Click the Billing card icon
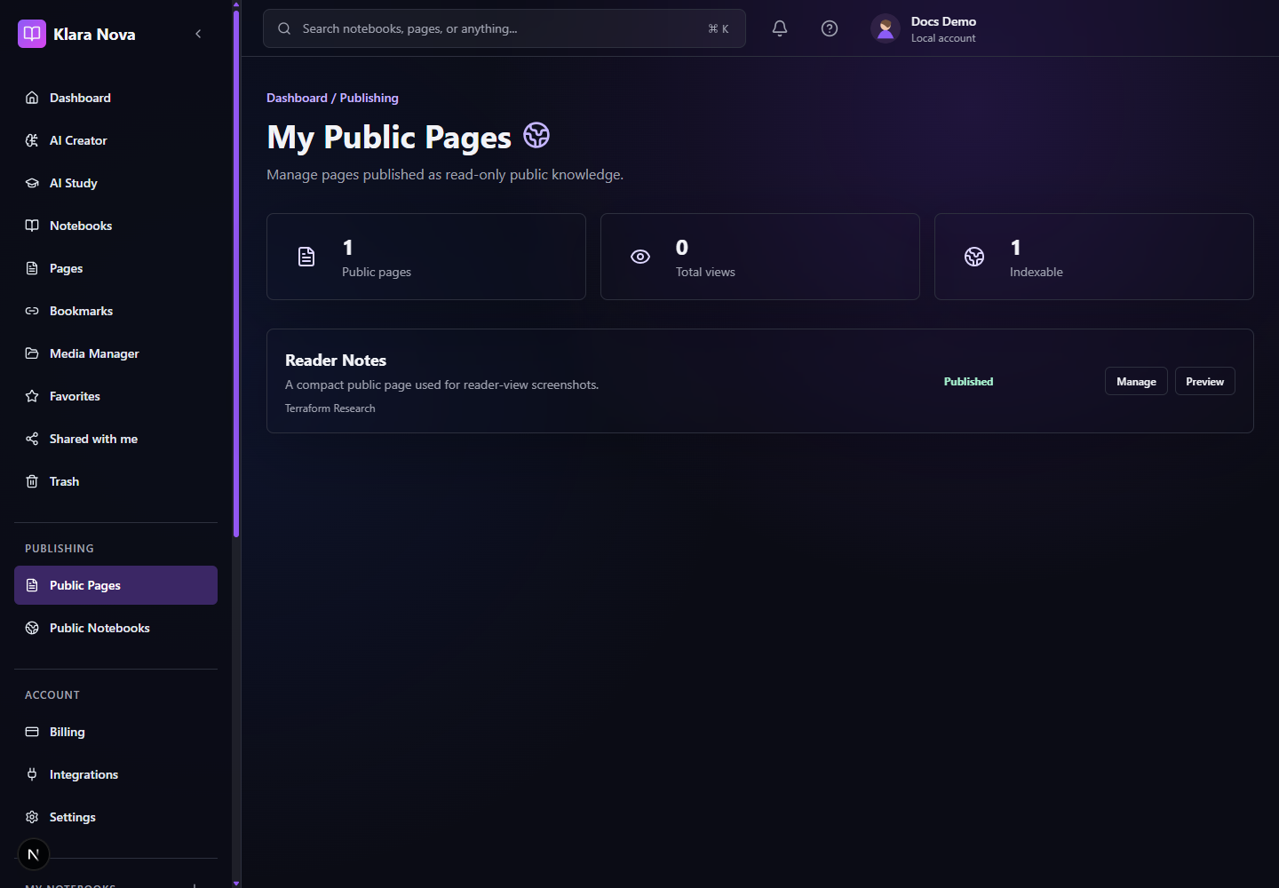Viewport: 1279px width, 888px height. pyautogui.click(x=32, y=732)
